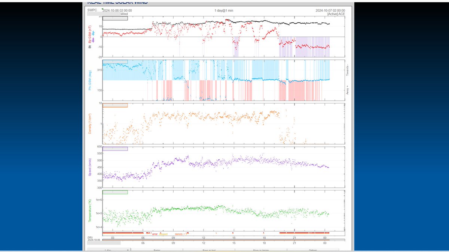Click the '1 day@1 min' resolution label
This screenshot has width=449, height=252.
(223, 10)
